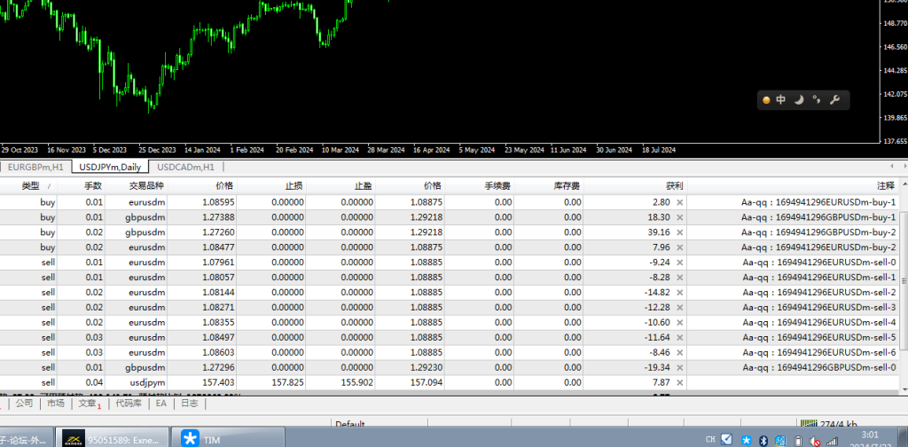This screenshot has height=447, width=908.
Task: Switch to the EURGBPm,H1 chart tab
Action: tap(35, 167)
